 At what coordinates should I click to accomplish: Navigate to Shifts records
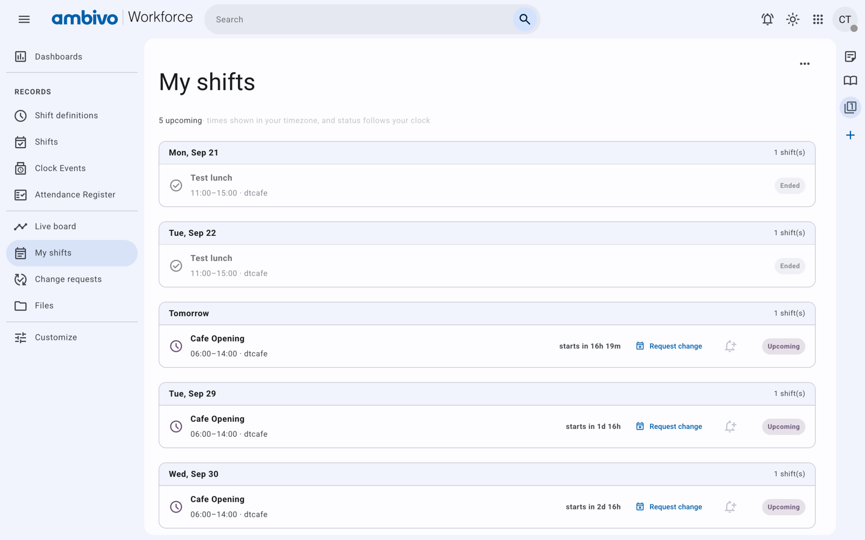tap(72, 142)
